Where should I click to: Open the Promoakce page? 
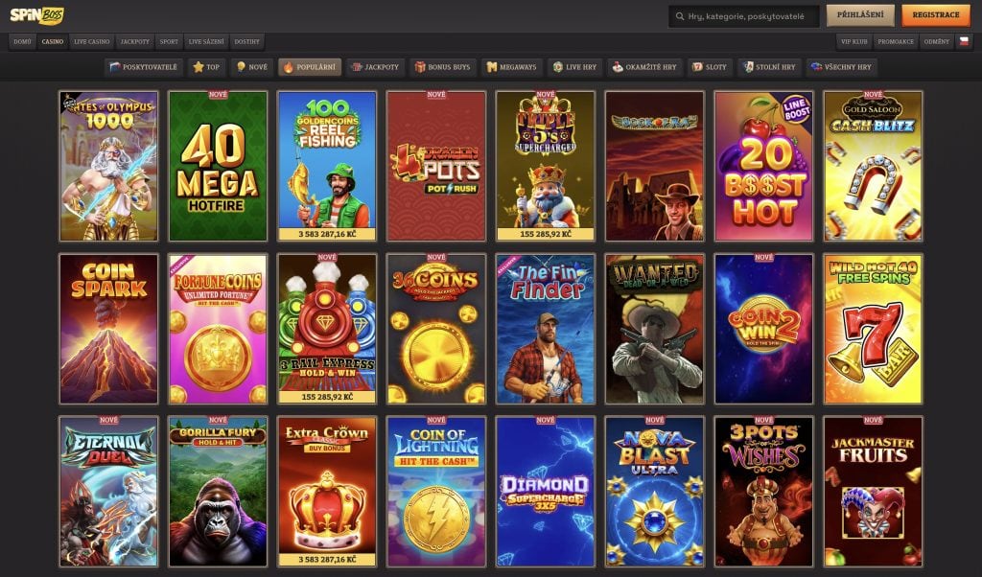[x=896, y=42]
